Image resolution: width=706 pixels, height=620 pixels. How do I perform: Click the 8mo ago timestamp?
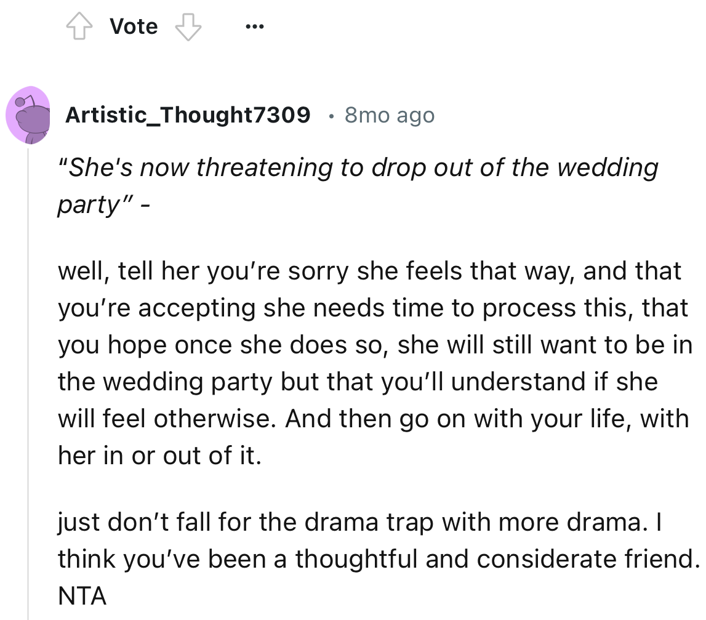click(x=389, y=115)
